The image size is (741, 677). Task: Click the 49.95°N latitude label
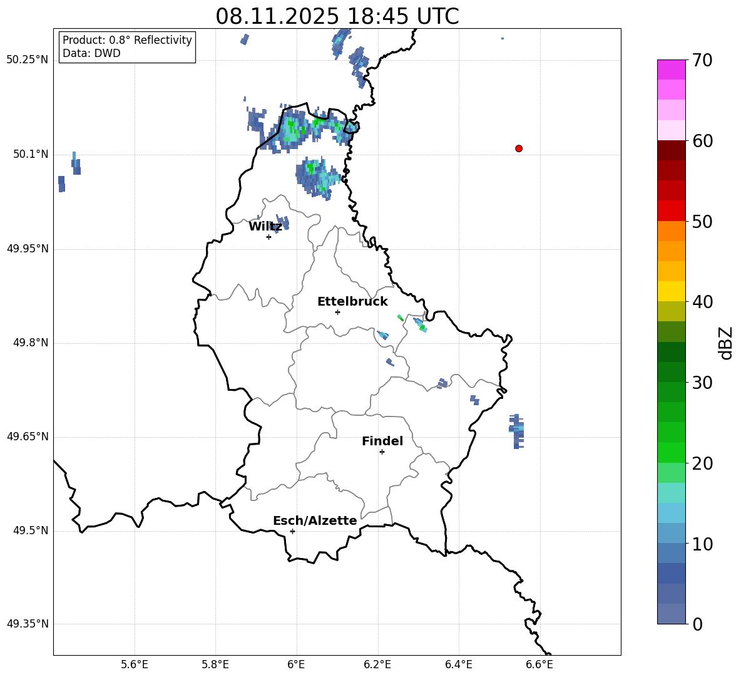[28, 249]
